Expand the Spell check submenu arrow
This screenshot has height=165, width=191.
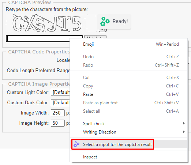coord(184,123)
